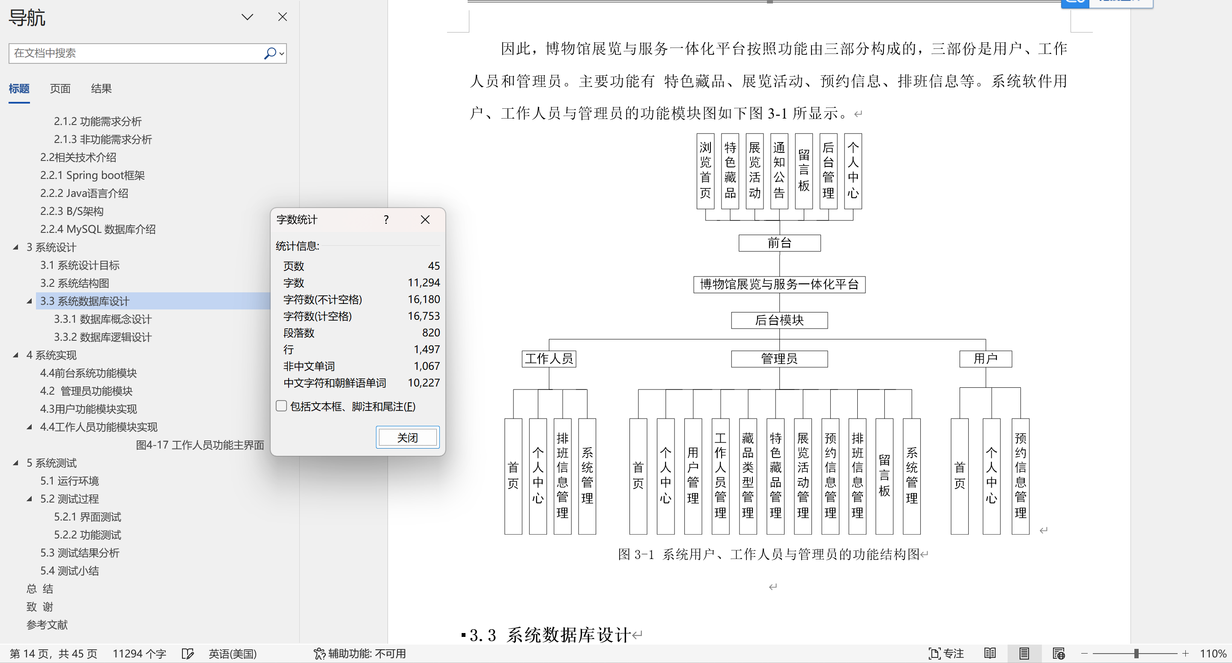Go to heading 参考文献
Viewport: 1232px width, 663px height.
click(47, 625)
